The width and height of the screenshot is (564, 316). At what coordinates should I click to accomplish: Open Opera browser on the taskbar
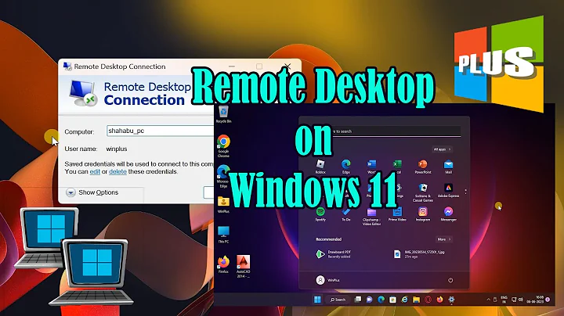(x=428, y=300)
